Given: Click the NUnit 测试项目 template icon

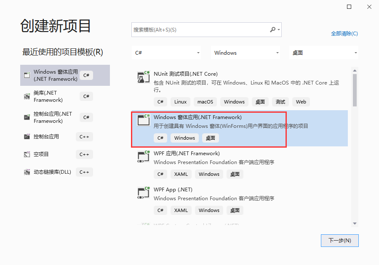Looking at the screenshot, I should [x=143, y=77].
